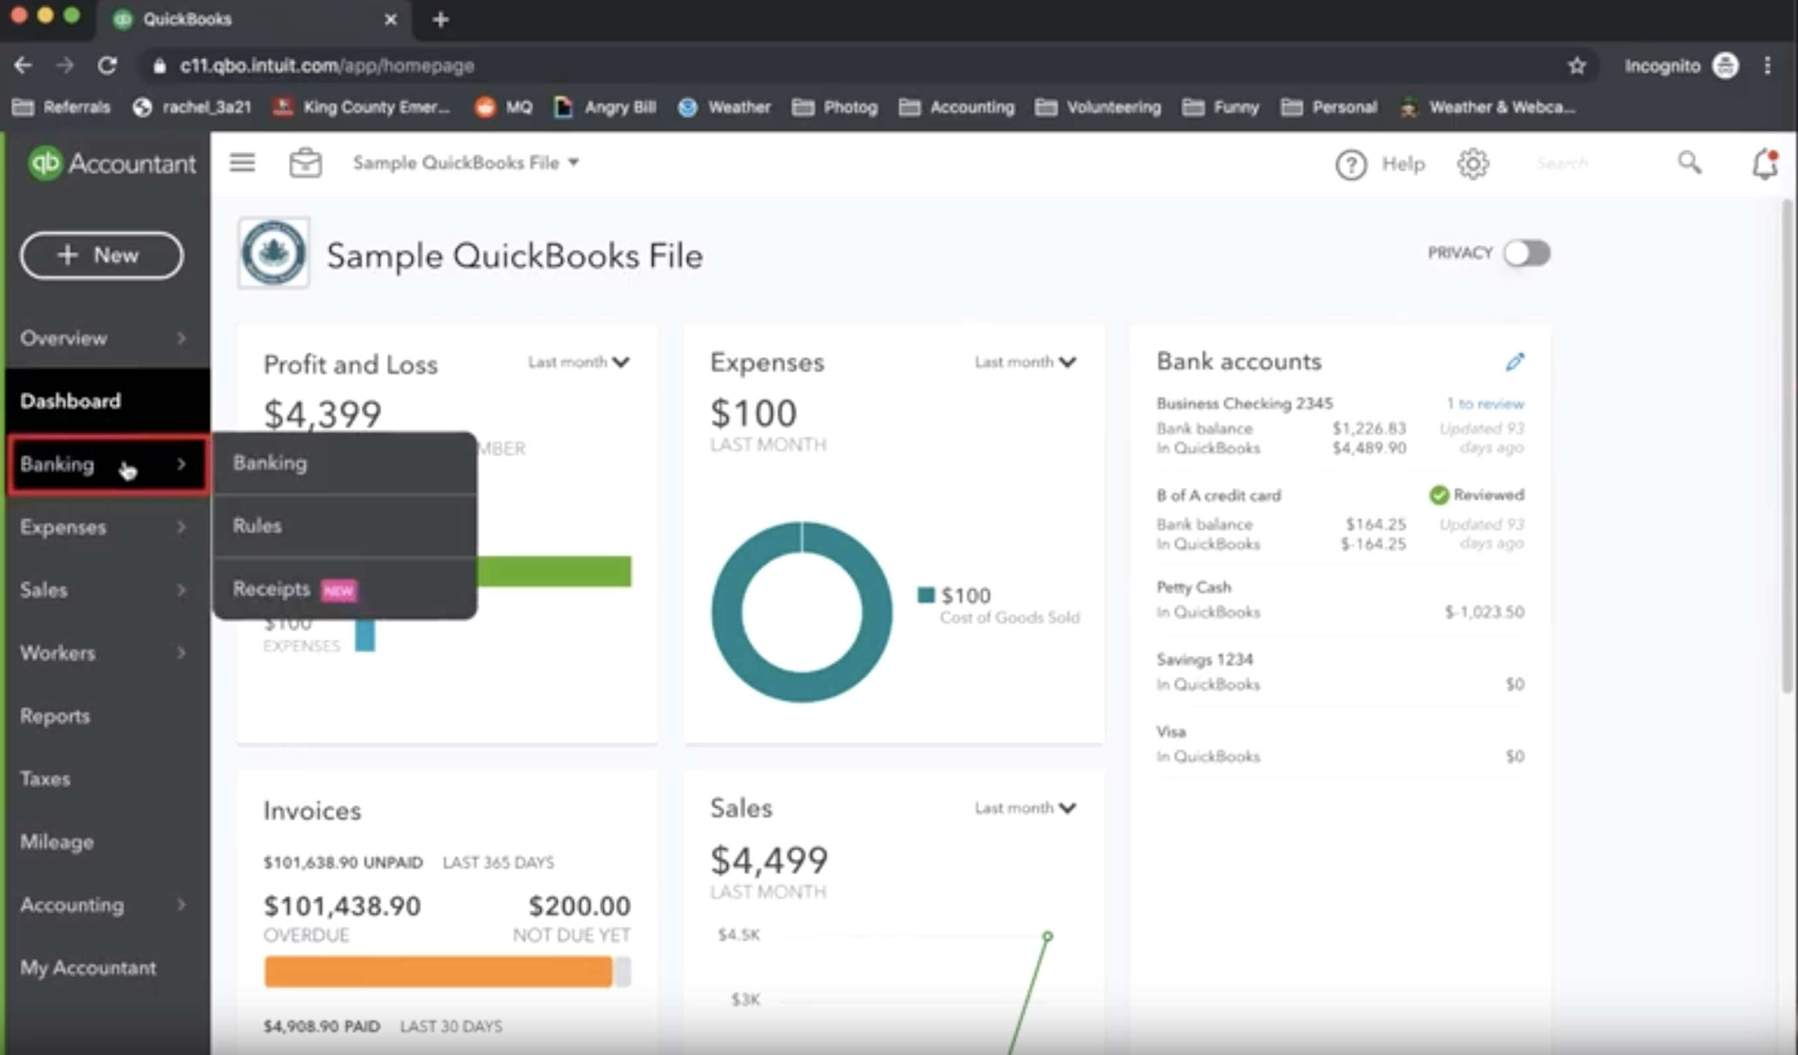The image size is (1798, 1055).
Task: Open the Angry Bill bookmark
Action: (x=605, y=107)
